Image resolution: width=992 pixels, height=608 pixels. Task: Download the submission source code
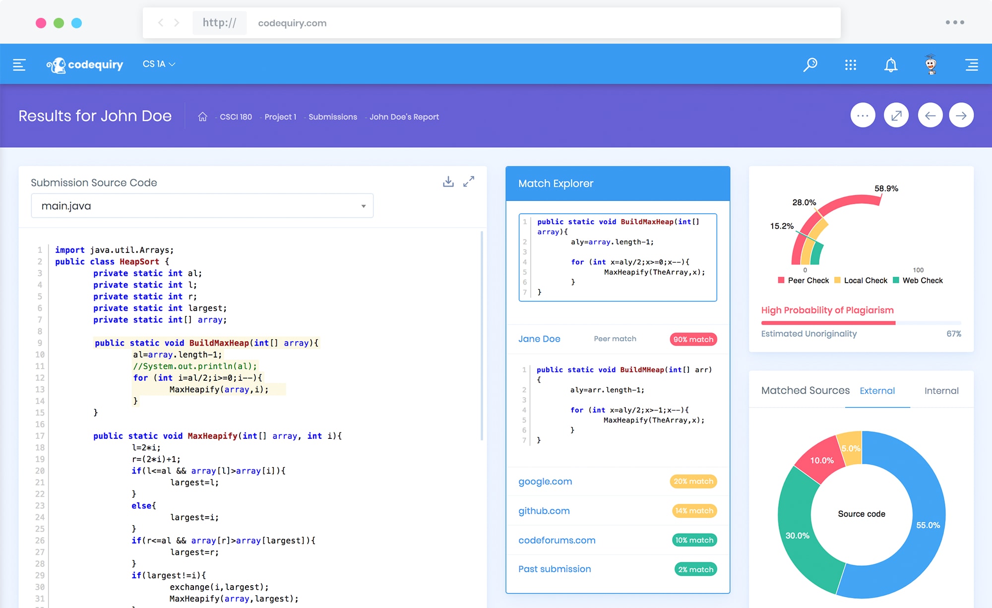(x=448, y=182)
